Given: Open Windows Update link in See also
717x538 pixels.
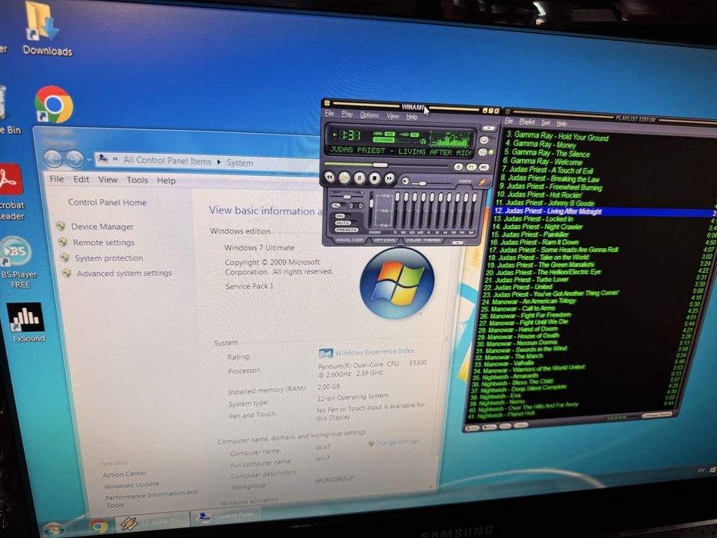Looking at the screenshot, I should pyautogui.click(x=131, y=484).
